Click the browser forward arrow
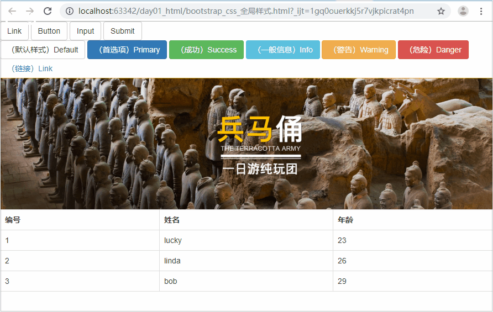Viewport: 493px width, 312px height. [x=30, y=11]
